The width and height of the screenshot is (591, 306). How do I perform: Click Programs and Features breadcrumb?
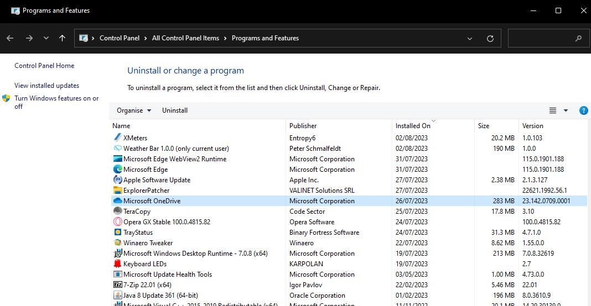click(266, 38)
